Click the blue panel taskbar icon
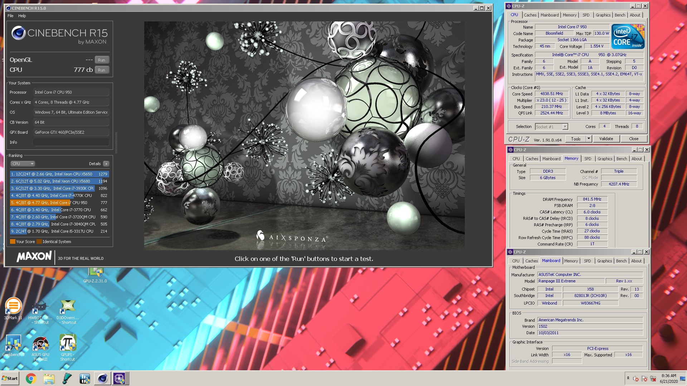 [x=85, y=378]
